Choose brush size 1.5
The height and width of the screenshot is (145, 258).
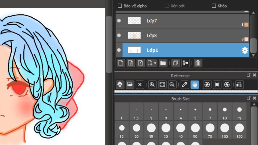click(x=136, y=112)
